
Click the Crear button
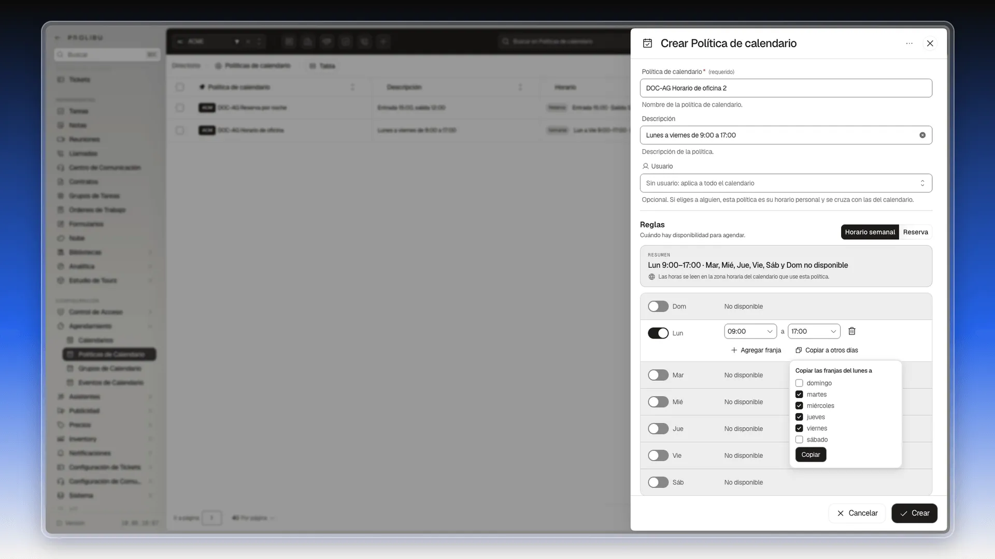click(x=914, y=513)
